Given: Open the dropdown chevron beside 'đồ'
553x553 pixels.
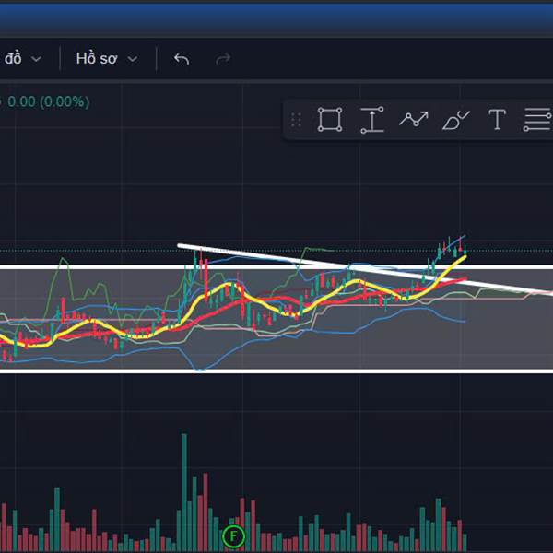Looking at the screenshot, I should coord(36,59).
